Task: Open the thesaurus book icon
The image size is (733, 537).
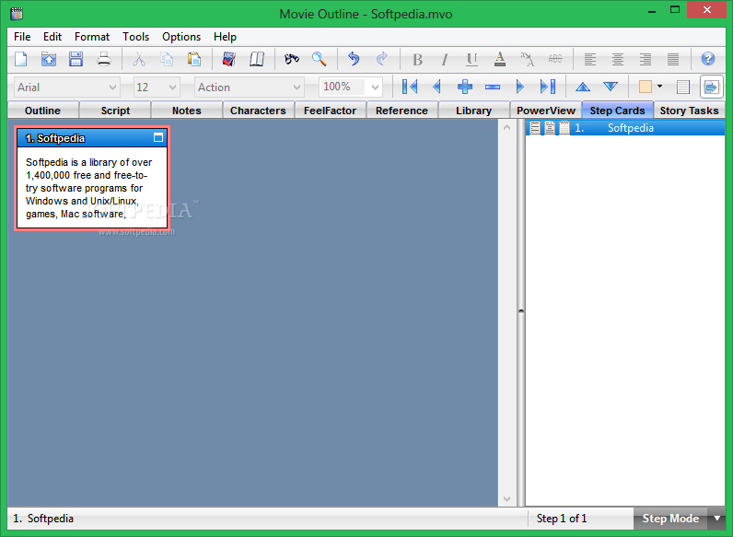Action: pyautogui.click(x=257, y=59)
